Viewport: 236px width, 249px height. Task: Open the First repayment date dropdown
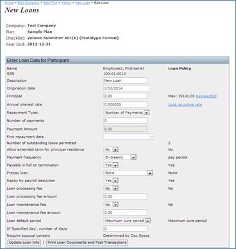click(152, 136)
